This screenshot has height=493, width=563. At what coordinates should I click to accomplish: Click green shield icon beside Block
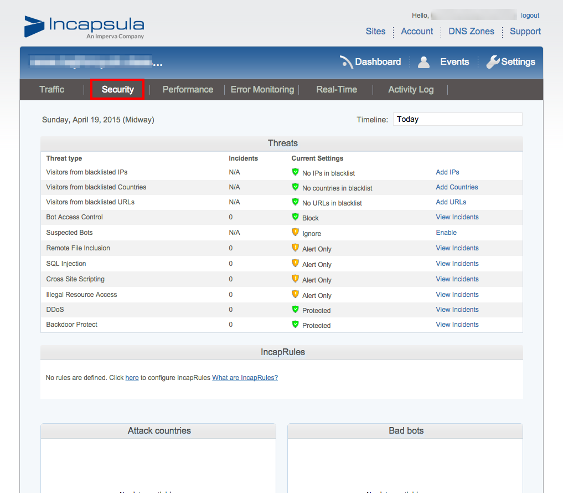(x=295, y=217)
